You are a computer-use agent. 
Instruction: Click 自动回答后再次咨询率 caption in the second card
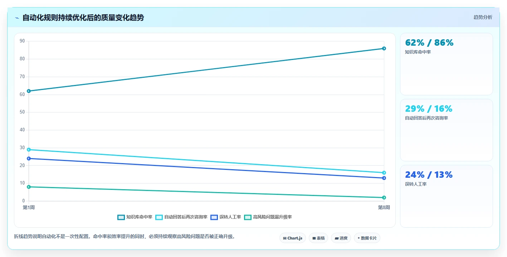point(426,118)
